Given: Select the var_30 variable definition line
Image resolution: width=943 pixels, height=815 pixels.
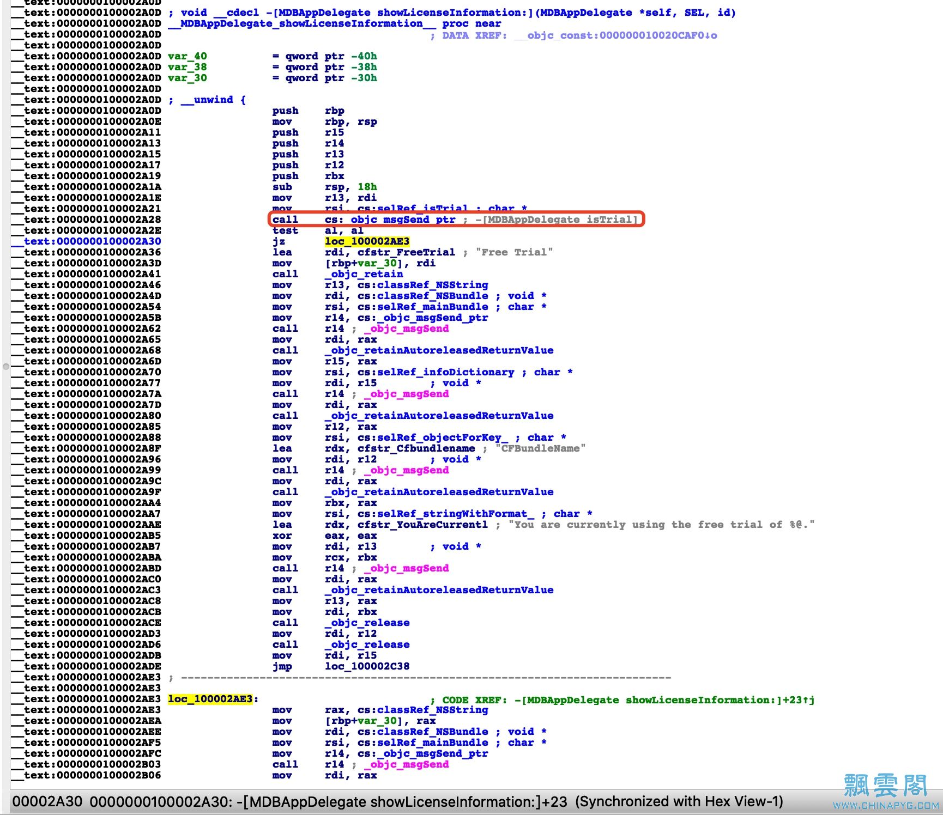Looking at the screenshot, I should click(x=272, y=78).
